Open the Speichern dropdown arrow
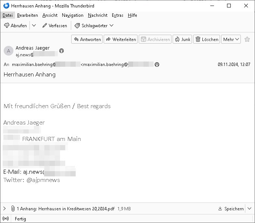Screen dimensions: 255x223 [x=250, y=209]
